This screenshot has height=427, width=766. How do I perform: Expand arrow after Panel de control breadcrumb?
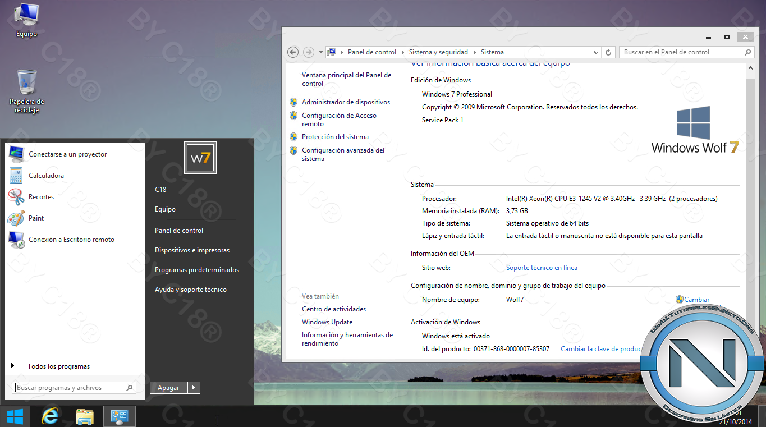(403, 52)
